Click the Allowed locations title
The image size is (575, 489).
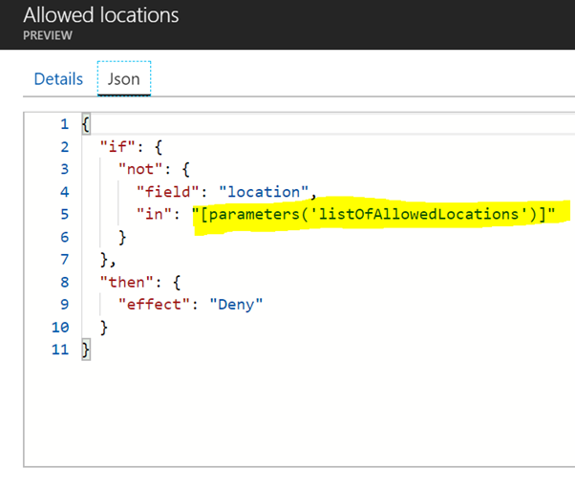click(100, 15)
